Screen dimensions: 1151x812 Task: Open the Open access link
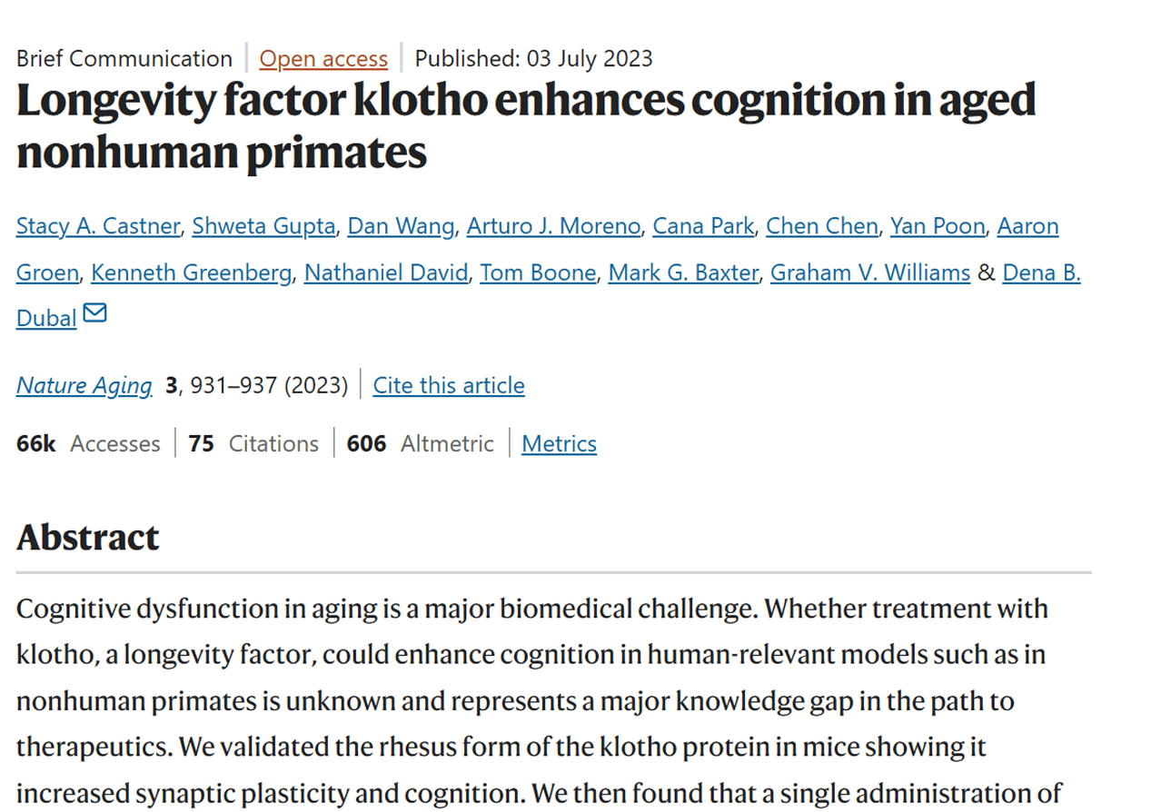click(323, 59)
